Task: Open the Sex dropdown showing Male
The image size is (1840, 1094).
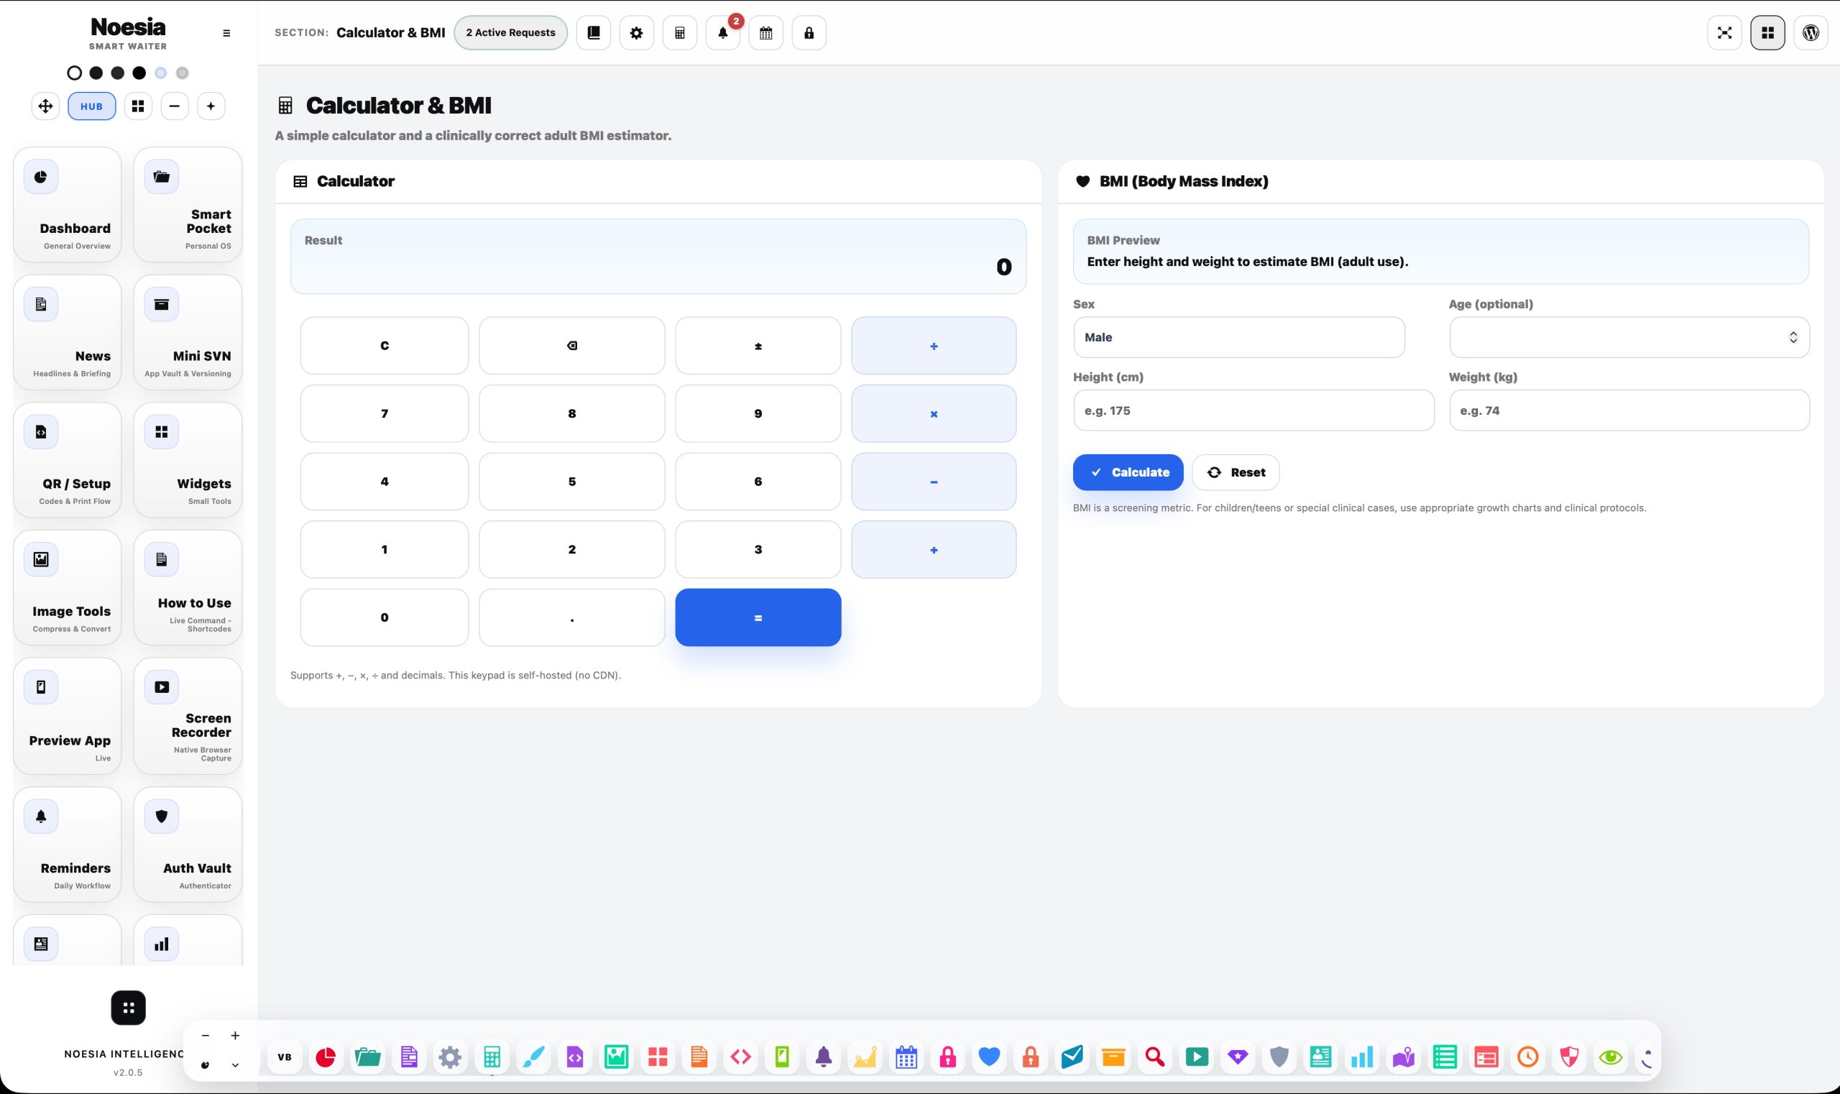Action: pos(1238,337)
